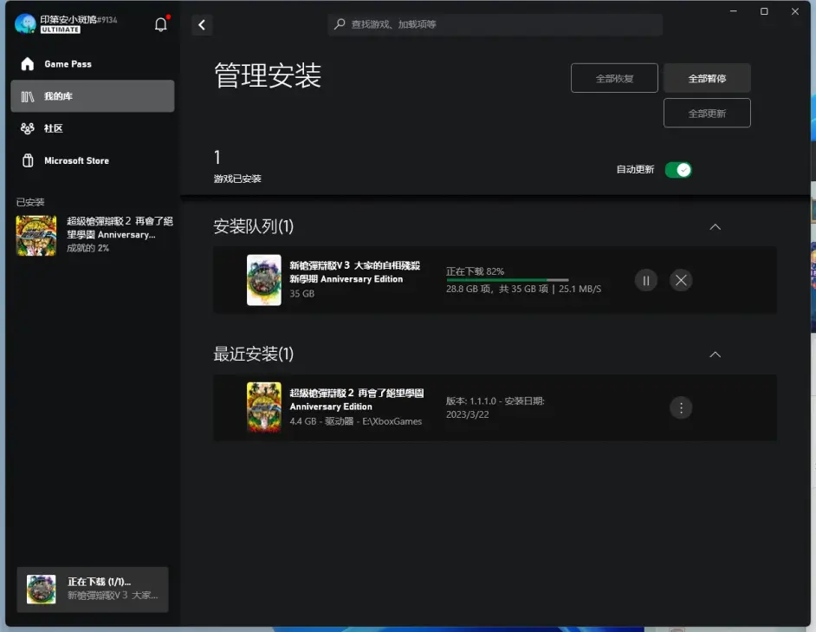Viewport: 816px width, 632px height.
Task: Pause the Danganronpa V3 download
Action: pos(645,280)
